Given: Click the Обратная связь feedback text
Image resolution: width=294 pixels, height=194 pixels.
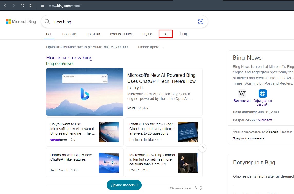Looking at the screenshot, I should pyautogui.click(x=180, y=188).
